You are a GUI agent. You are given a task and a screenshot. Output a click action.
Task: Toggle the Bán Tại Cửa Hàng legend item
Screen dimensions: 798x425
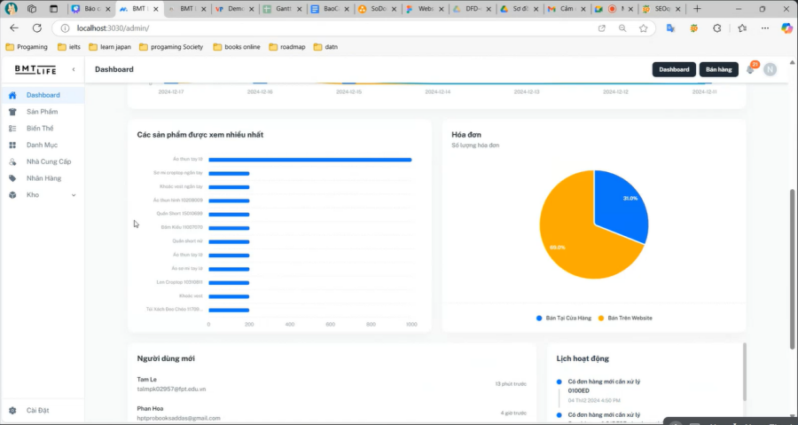(564, 319)
